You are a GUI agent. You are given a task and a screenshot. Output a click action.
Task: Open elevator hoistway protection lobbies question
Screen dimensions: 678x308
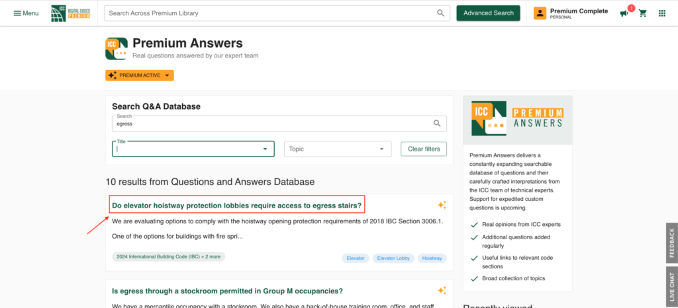pyautogui.click(x=236, y=206)
